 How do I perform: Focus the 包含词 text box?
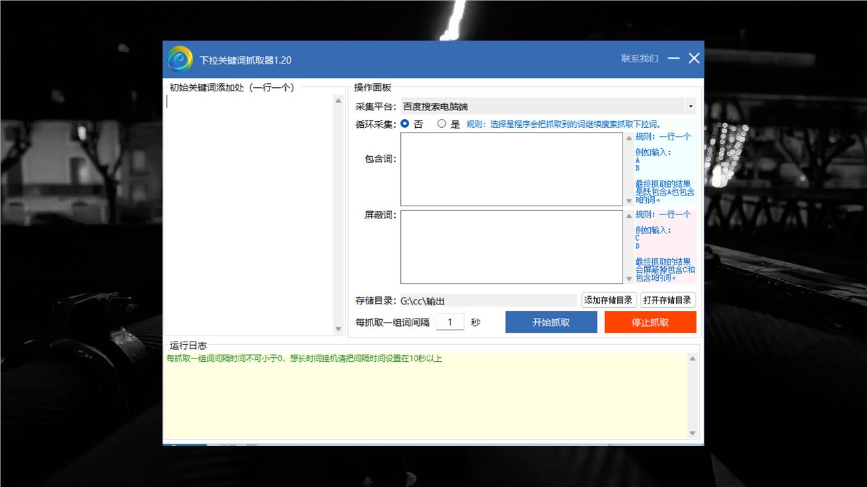click(x=511, y=169)
